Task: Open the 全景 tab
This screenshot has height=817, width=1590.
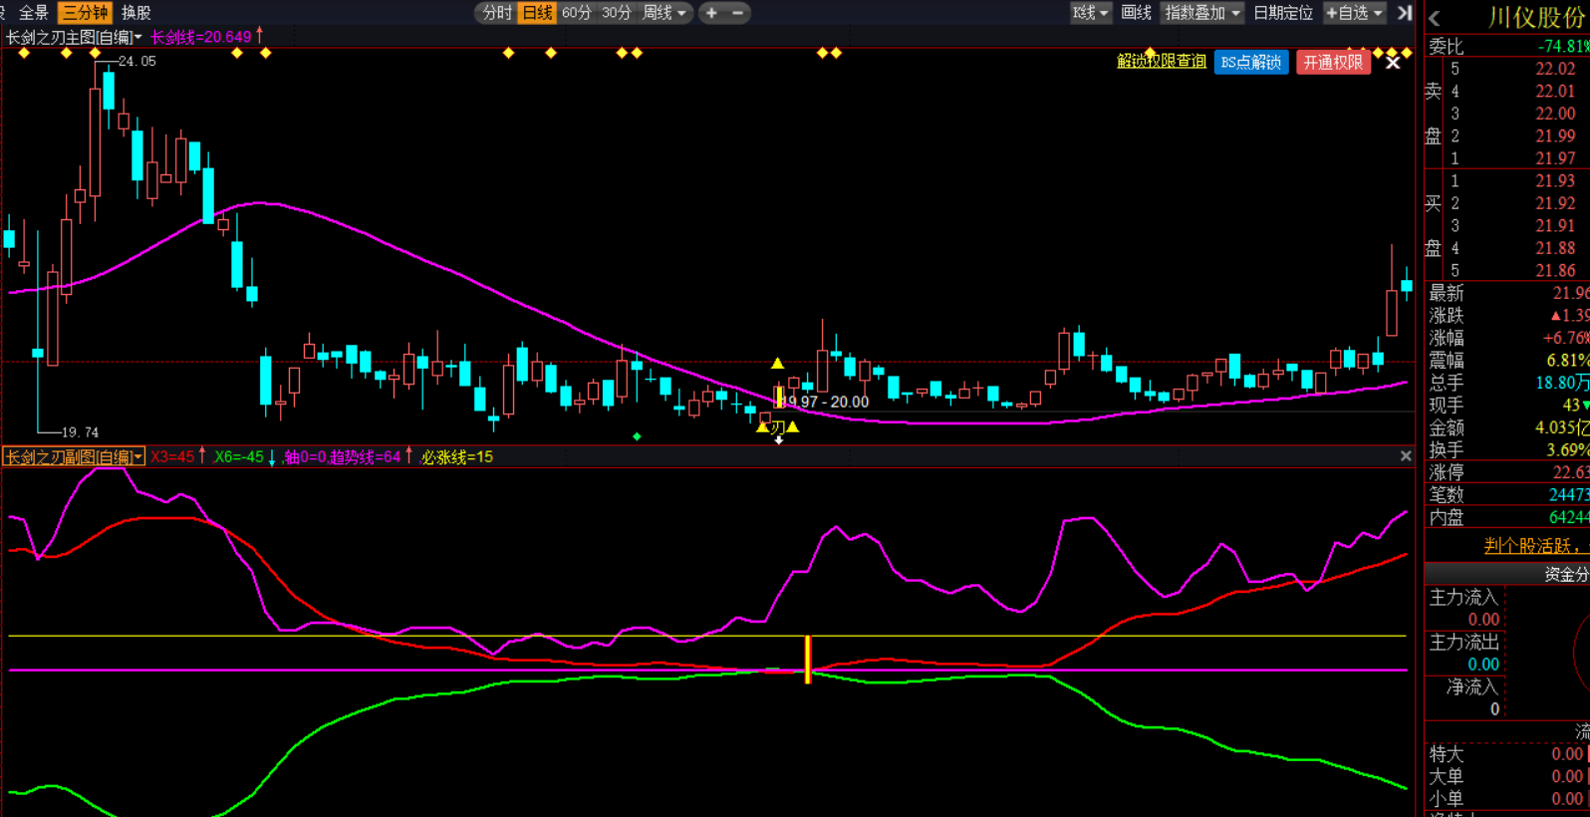Action: point(33,13)
